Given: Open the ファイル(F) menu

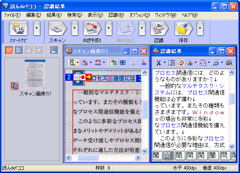Looking at the screenshot, I should tap(12, 15).
